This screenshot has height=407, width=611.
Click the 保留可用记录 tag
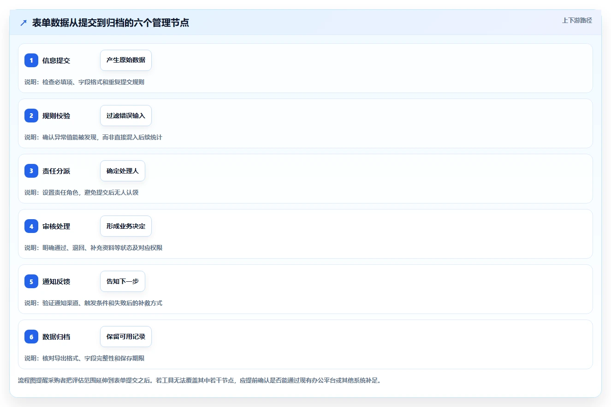[x=126, y=337]
